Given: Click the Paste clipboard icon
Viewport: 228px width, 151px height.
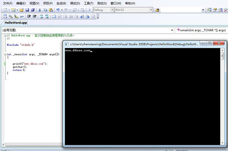Looking at the screenshot, I should (51, 10).
